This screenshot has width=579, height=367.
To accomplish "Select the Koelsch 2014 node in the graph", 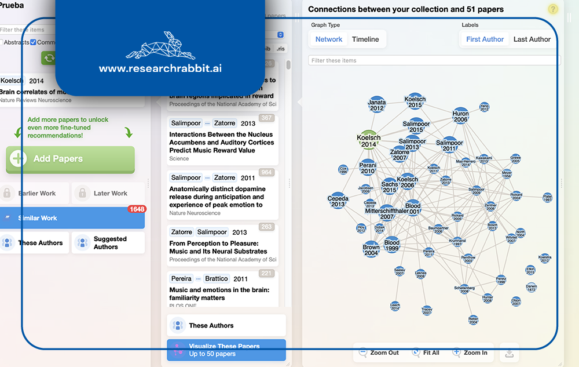I will point(369,139).
